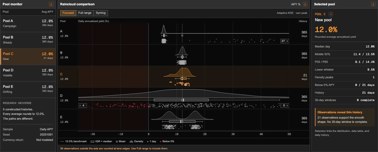Viewport: 378px width, 152px height.
Task: Select Pool B Steady in the pool list
Action: [x=28, y=40]
